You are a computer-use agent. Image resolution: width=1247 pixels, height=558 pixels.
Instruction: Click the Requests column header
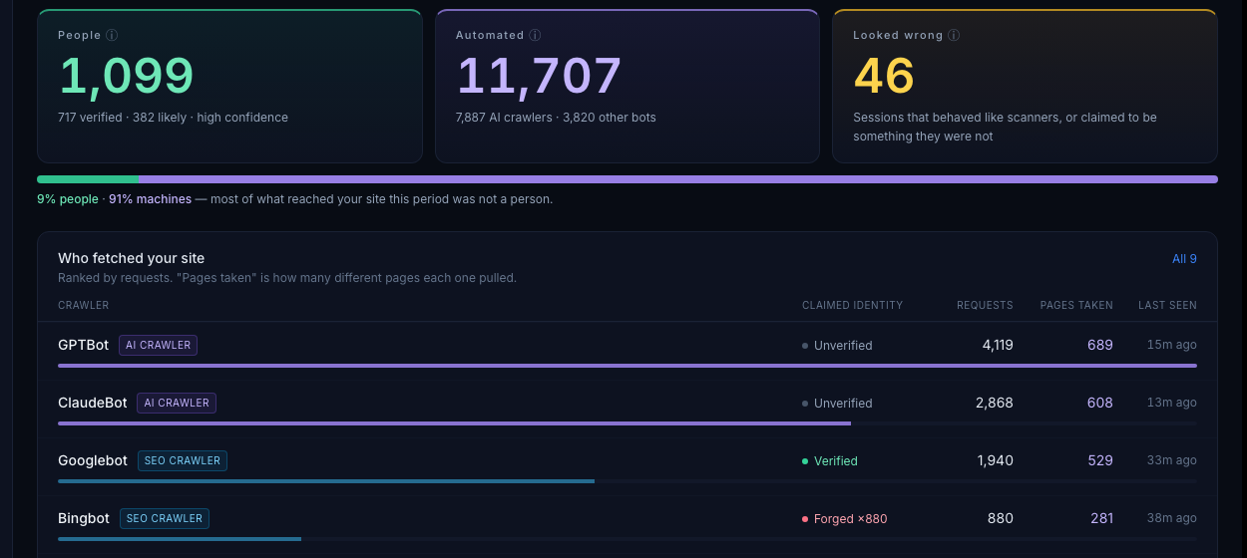click(x=985, y=305)
